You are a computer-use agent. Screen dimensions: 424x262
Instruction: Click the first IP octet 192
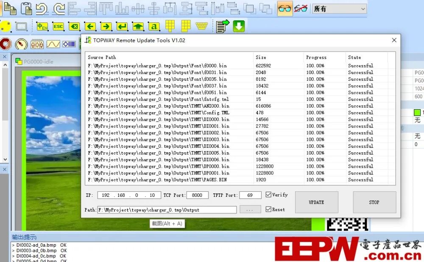106,195
